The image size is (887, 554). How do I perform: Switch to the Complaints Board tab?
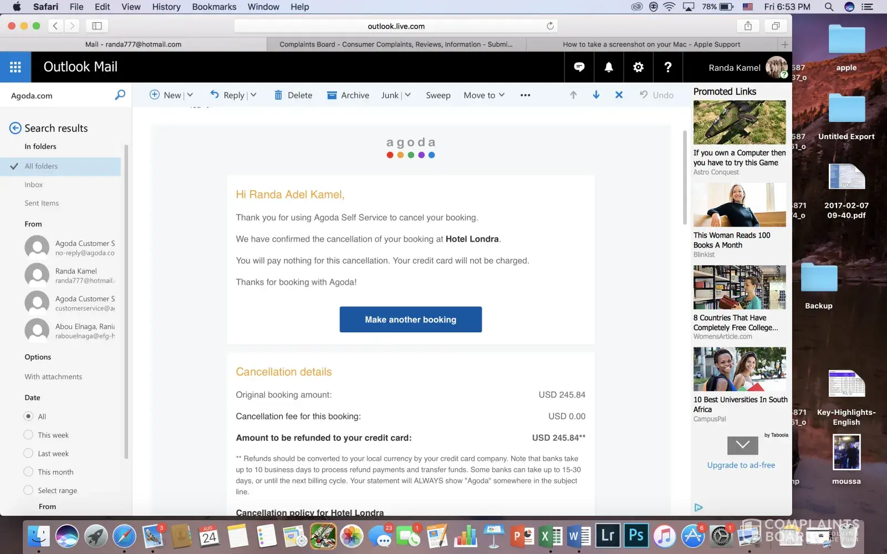[396, 44]
